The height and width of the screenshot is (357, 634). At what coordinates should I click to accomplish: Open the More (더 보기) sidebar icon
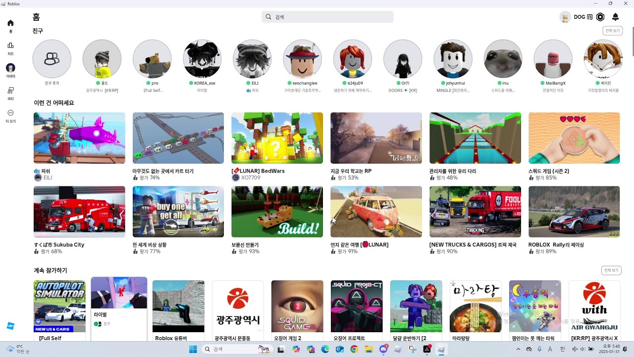(10, 113)
